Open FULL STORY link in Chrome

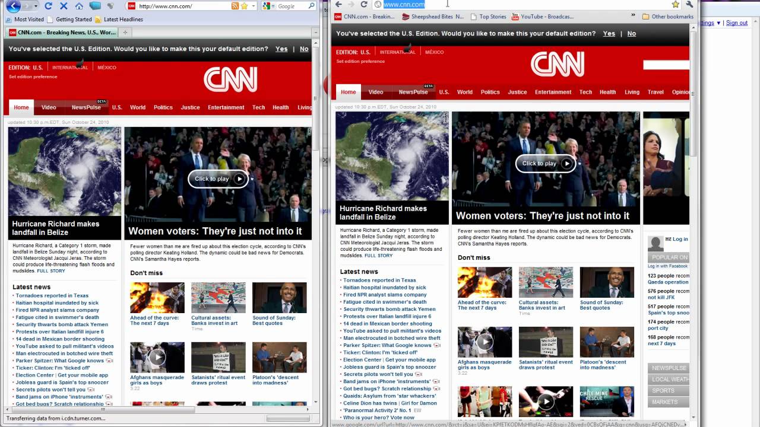pos(378,256)
